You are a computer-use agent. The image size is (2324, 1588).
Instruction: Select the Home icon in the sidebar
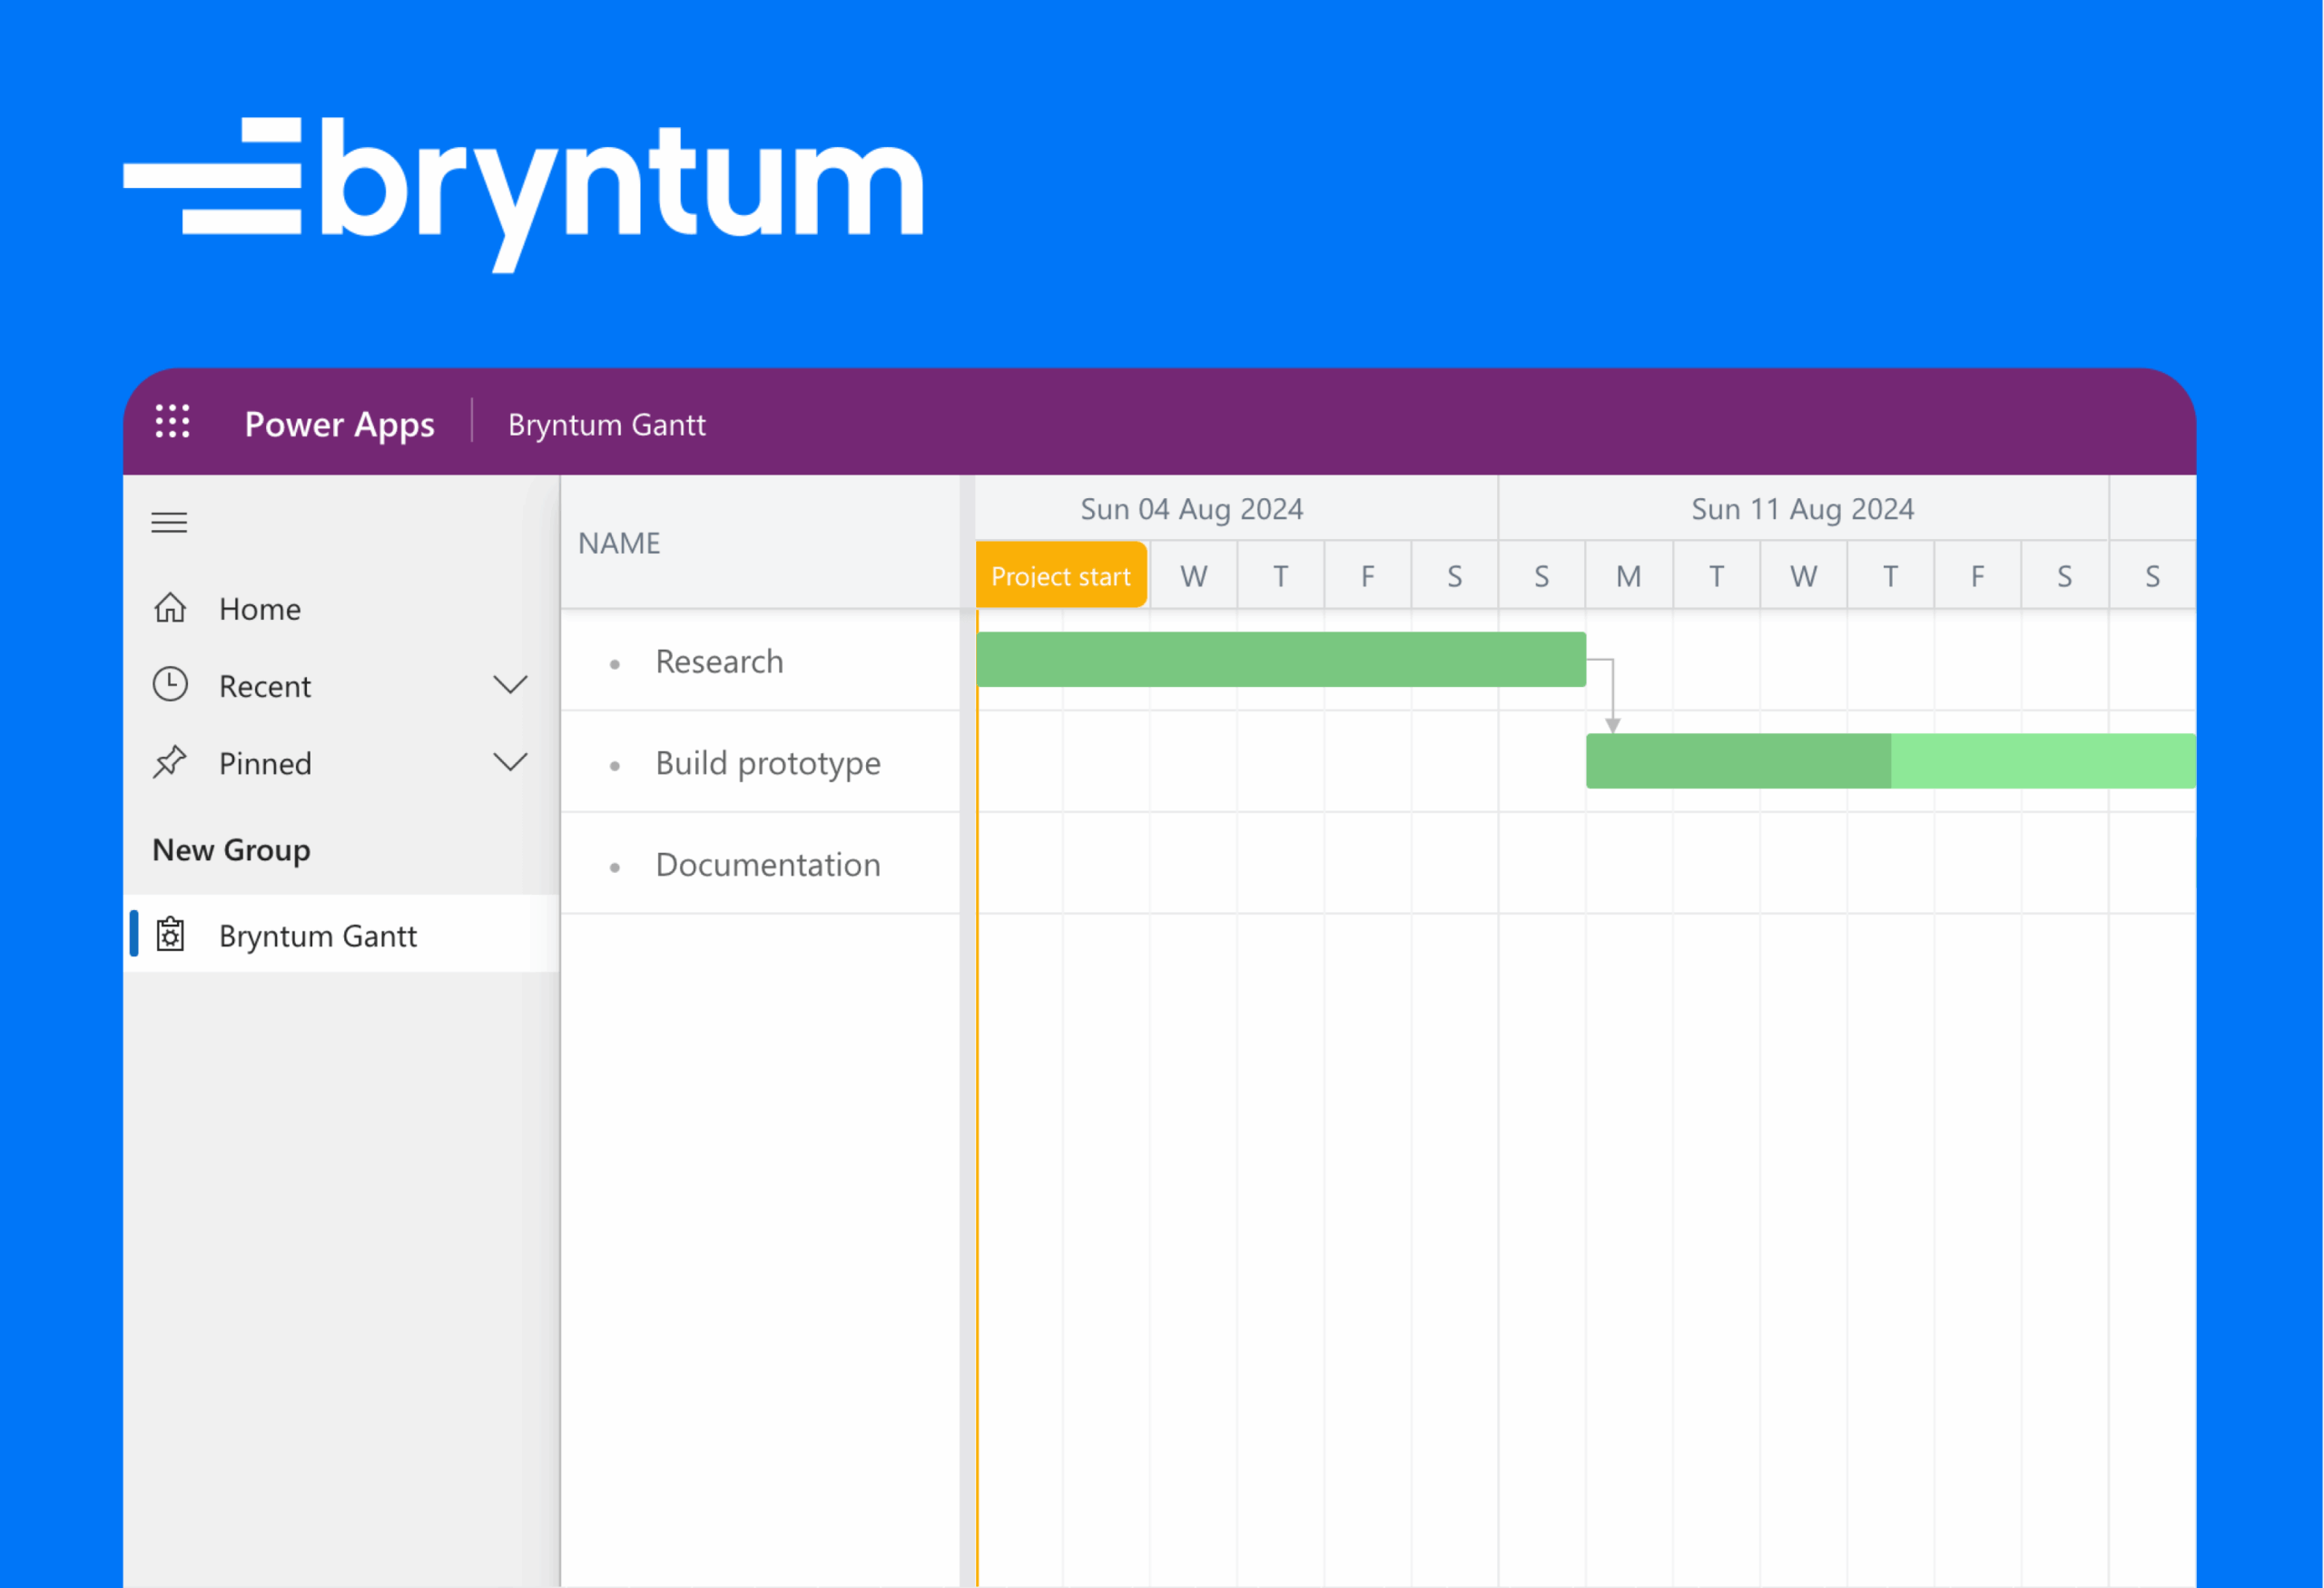click(x=170, y=608)
